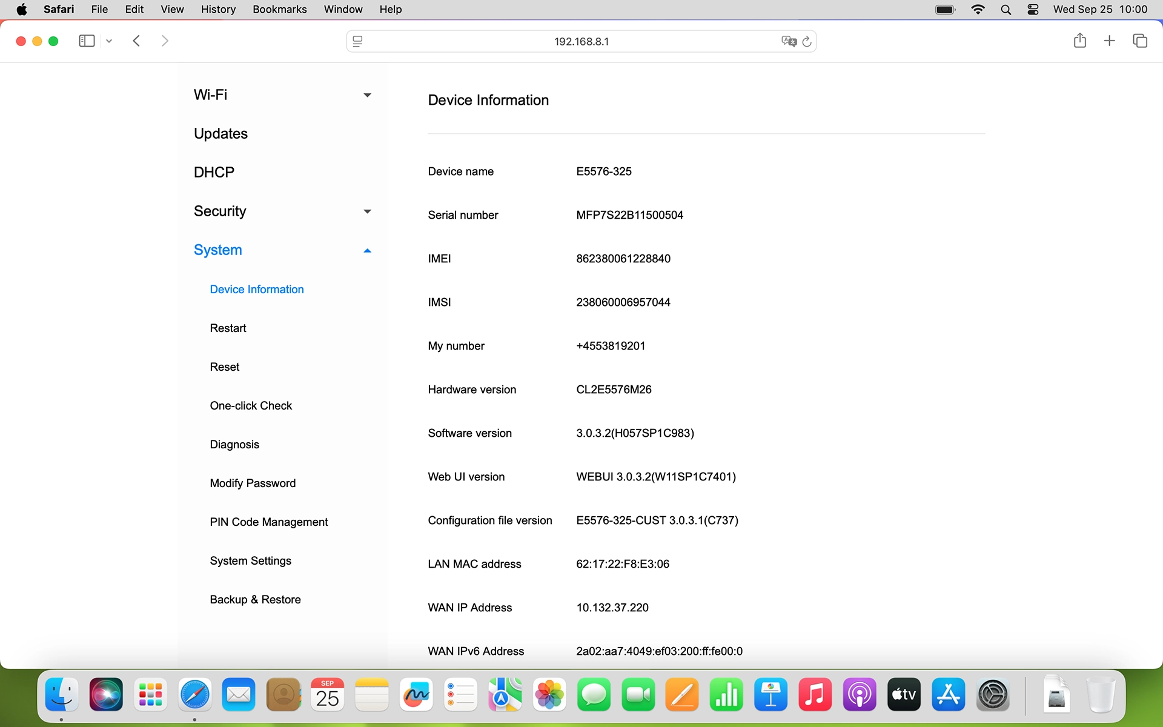This screenshot has height=727, width=1163.
Task: Expand the Wi-Fi menu section
Action: pos(366,95)
